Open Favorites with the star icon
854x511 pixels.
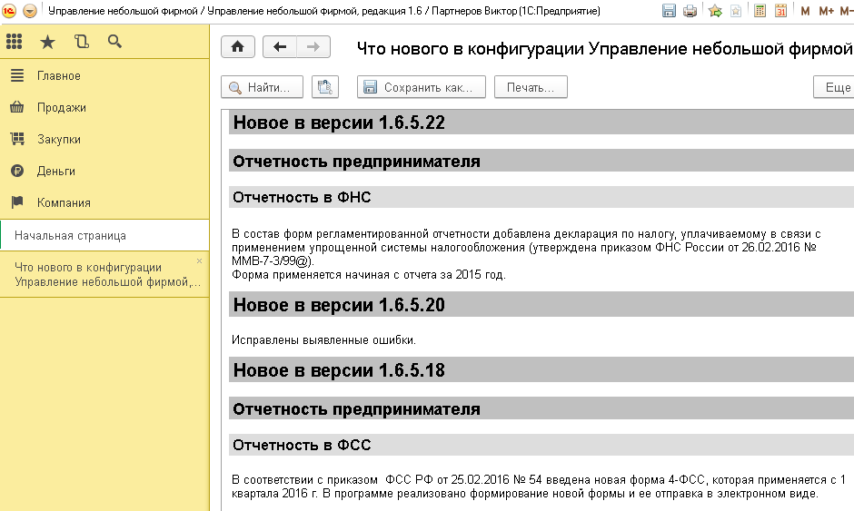(47, 42)
